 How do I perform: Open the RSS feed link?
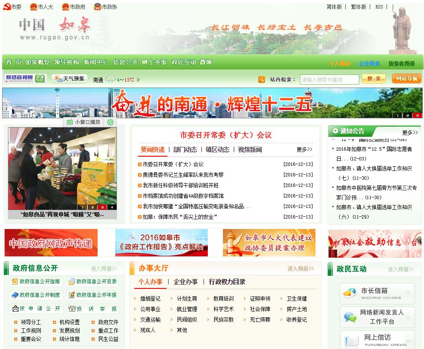tap(379, 7)
